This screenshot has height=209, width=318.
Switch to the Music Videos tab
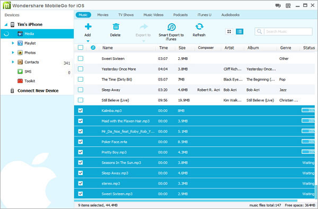[x=153, y=15]
